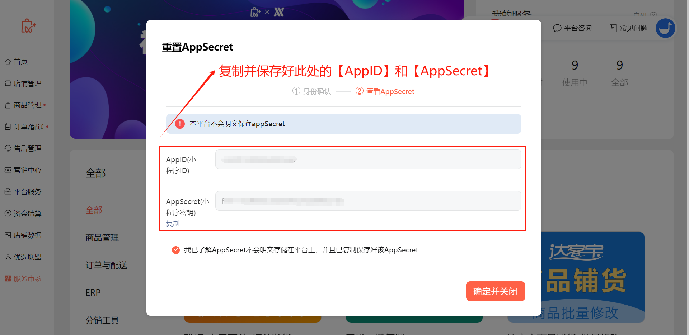The image size is (689, 335).
Task: Click step 1 身份确认
Action: click(311, 91)
